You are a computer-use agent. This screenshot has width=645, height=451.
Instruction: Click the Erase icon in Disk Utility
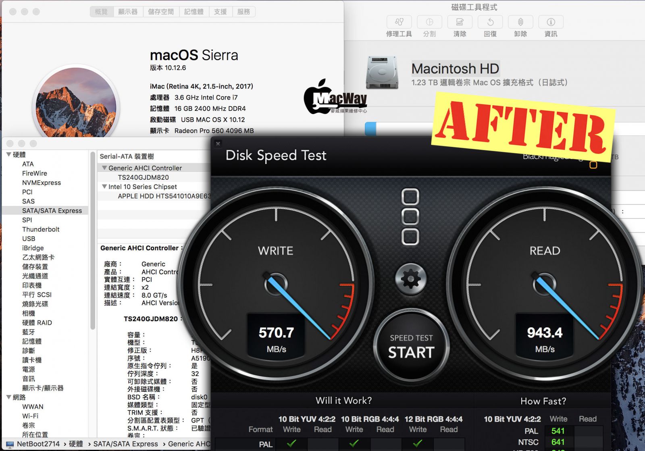click(x=460, y=22)
